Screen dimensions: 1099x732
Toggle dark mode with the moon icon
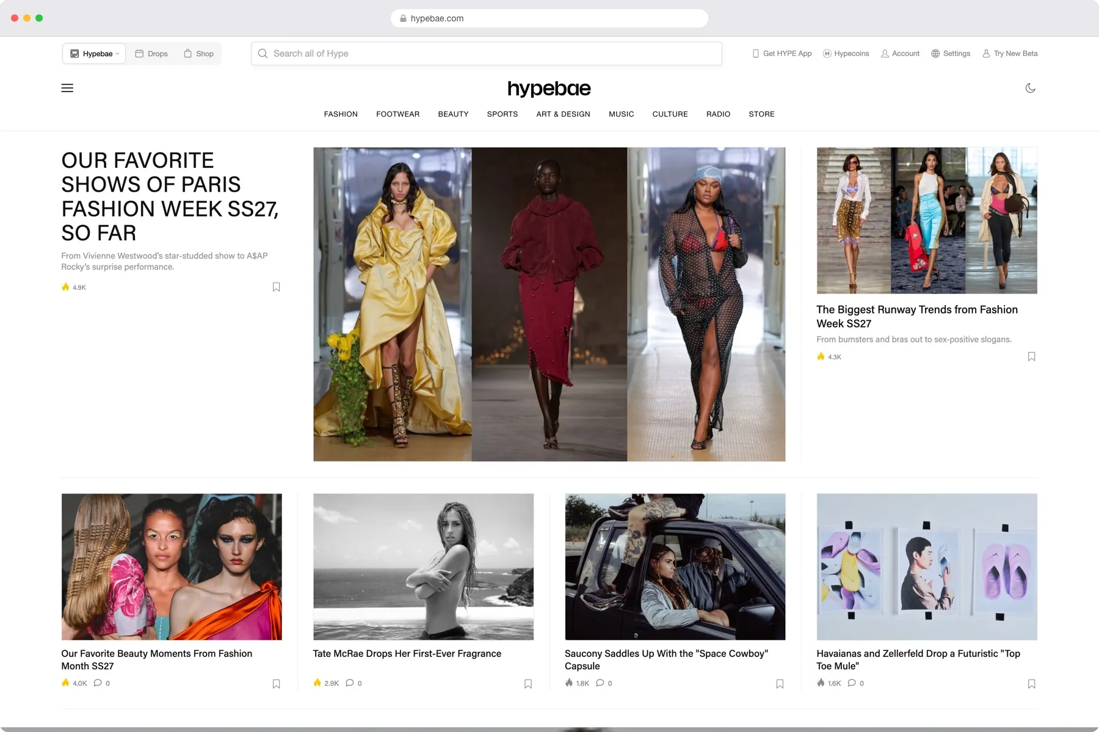1030,88
